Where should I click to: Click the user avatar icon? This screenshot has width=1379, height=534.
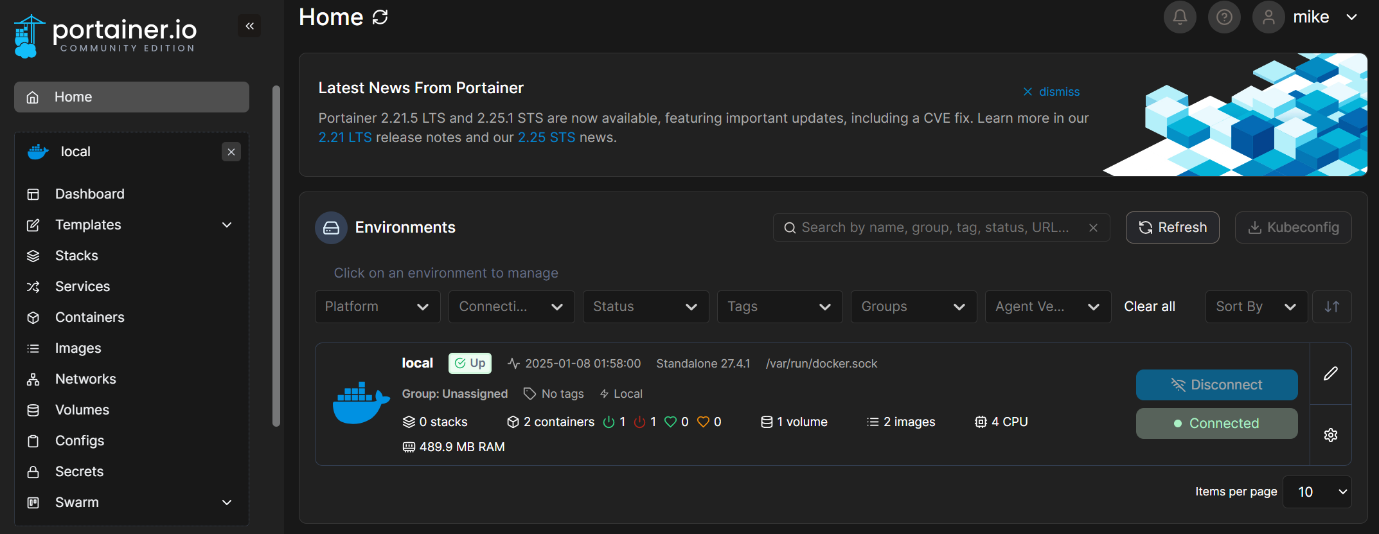click(x=1268, y=17)
